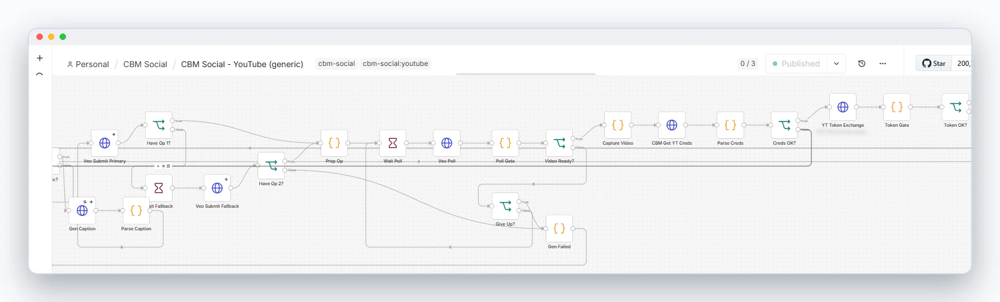This screenshot has width=1000, height=302.
Task: Expand the Published dropdown arrow
Action: 836,64
